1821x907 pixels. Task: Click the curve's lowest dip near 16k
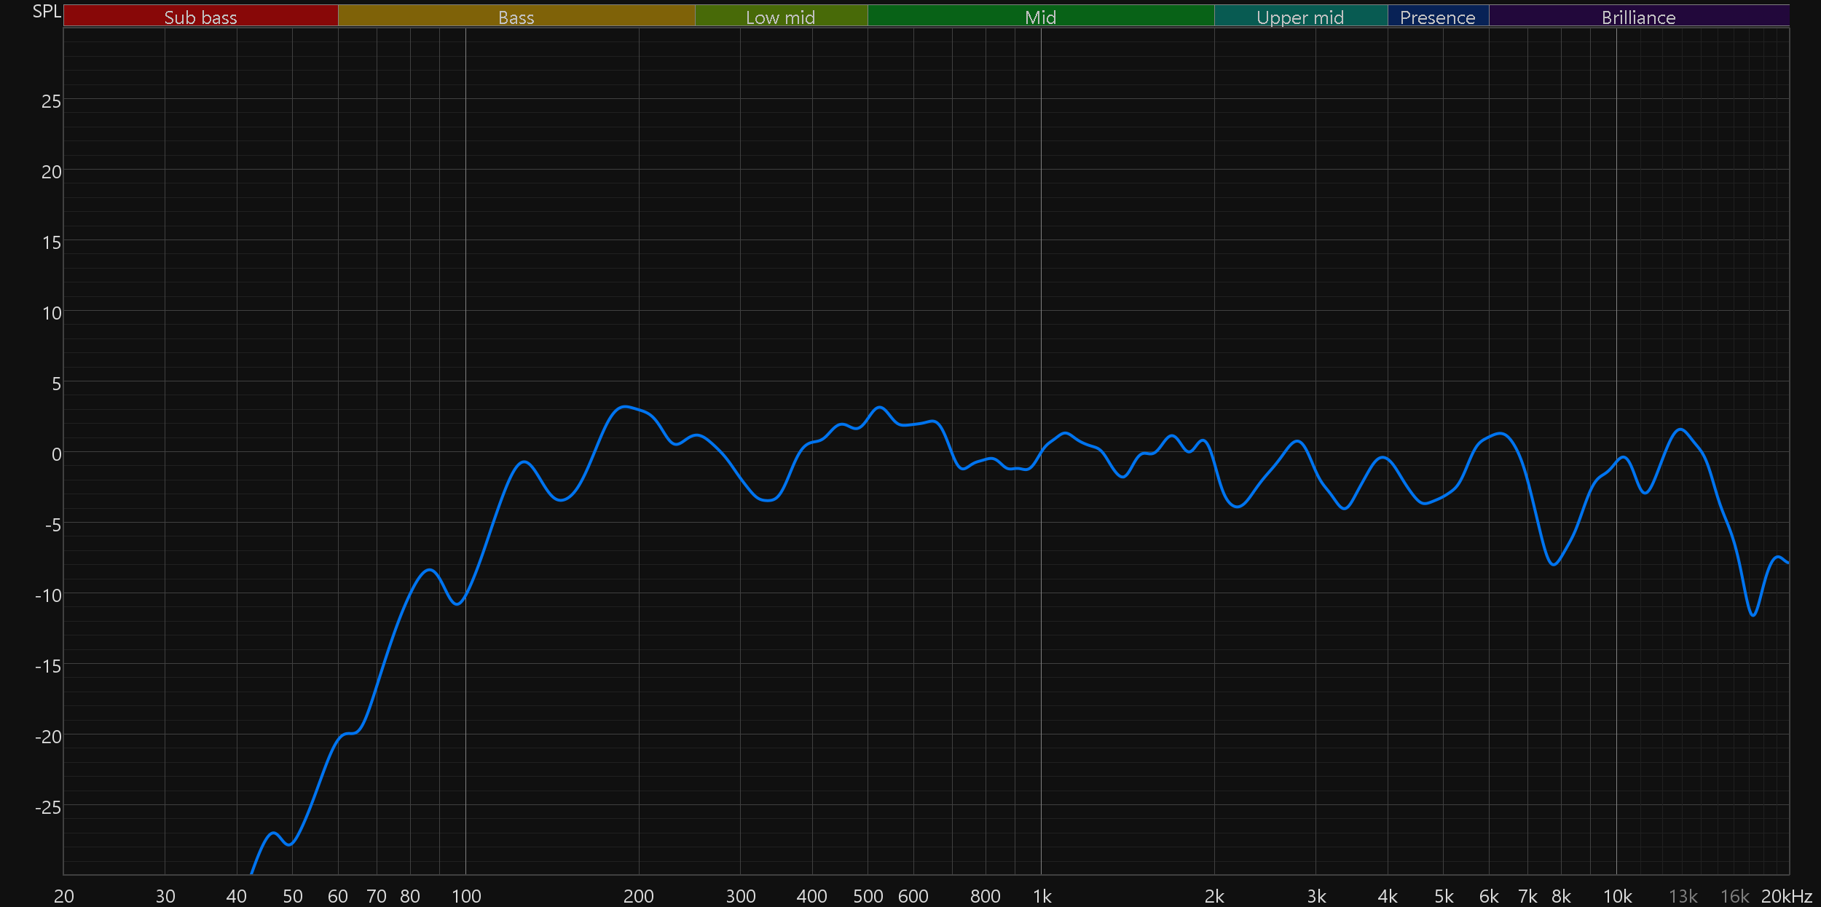tap(1753, 615)
